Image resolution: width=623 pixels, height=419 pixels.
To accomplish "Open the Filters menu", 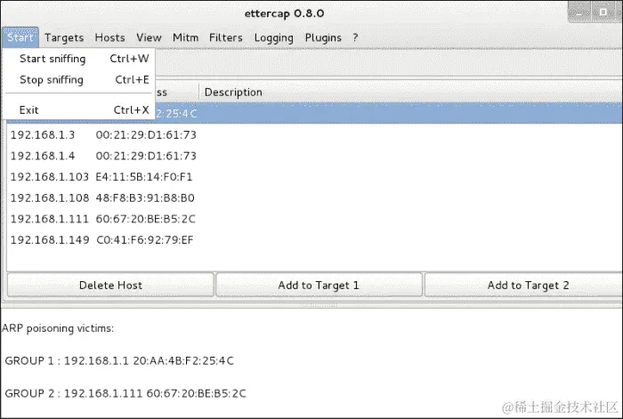I will click(x=226, y=37).
